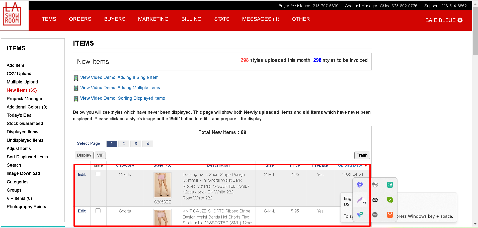This screenshot has width=478, height=228.
Task: Open the crossed-out cloud tray icon
Action: pyautogui.click(x=375, y=200)
